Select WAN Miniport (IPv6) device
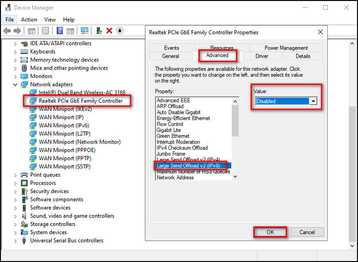Image resolution: width=358 pixels, height=262 pixels. click(x=64, y=126)
